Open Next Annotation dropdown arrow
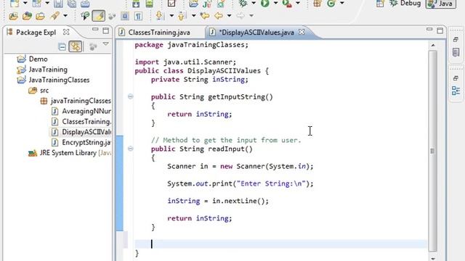Viewport: 465px width, 261px height. 171,16
